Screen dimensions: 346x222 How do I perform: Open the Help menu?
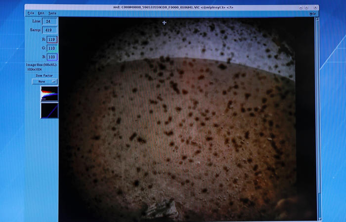[312, 14]
